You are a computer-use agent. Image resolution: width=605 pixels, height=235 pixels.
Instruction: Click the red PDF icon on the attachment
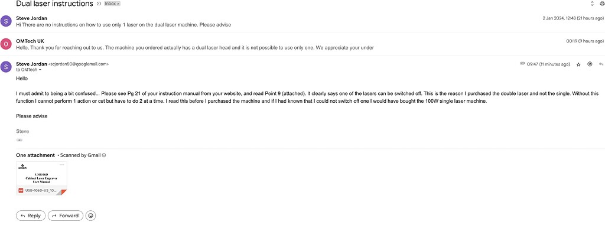pyautogui.click(x=21, y=190)
